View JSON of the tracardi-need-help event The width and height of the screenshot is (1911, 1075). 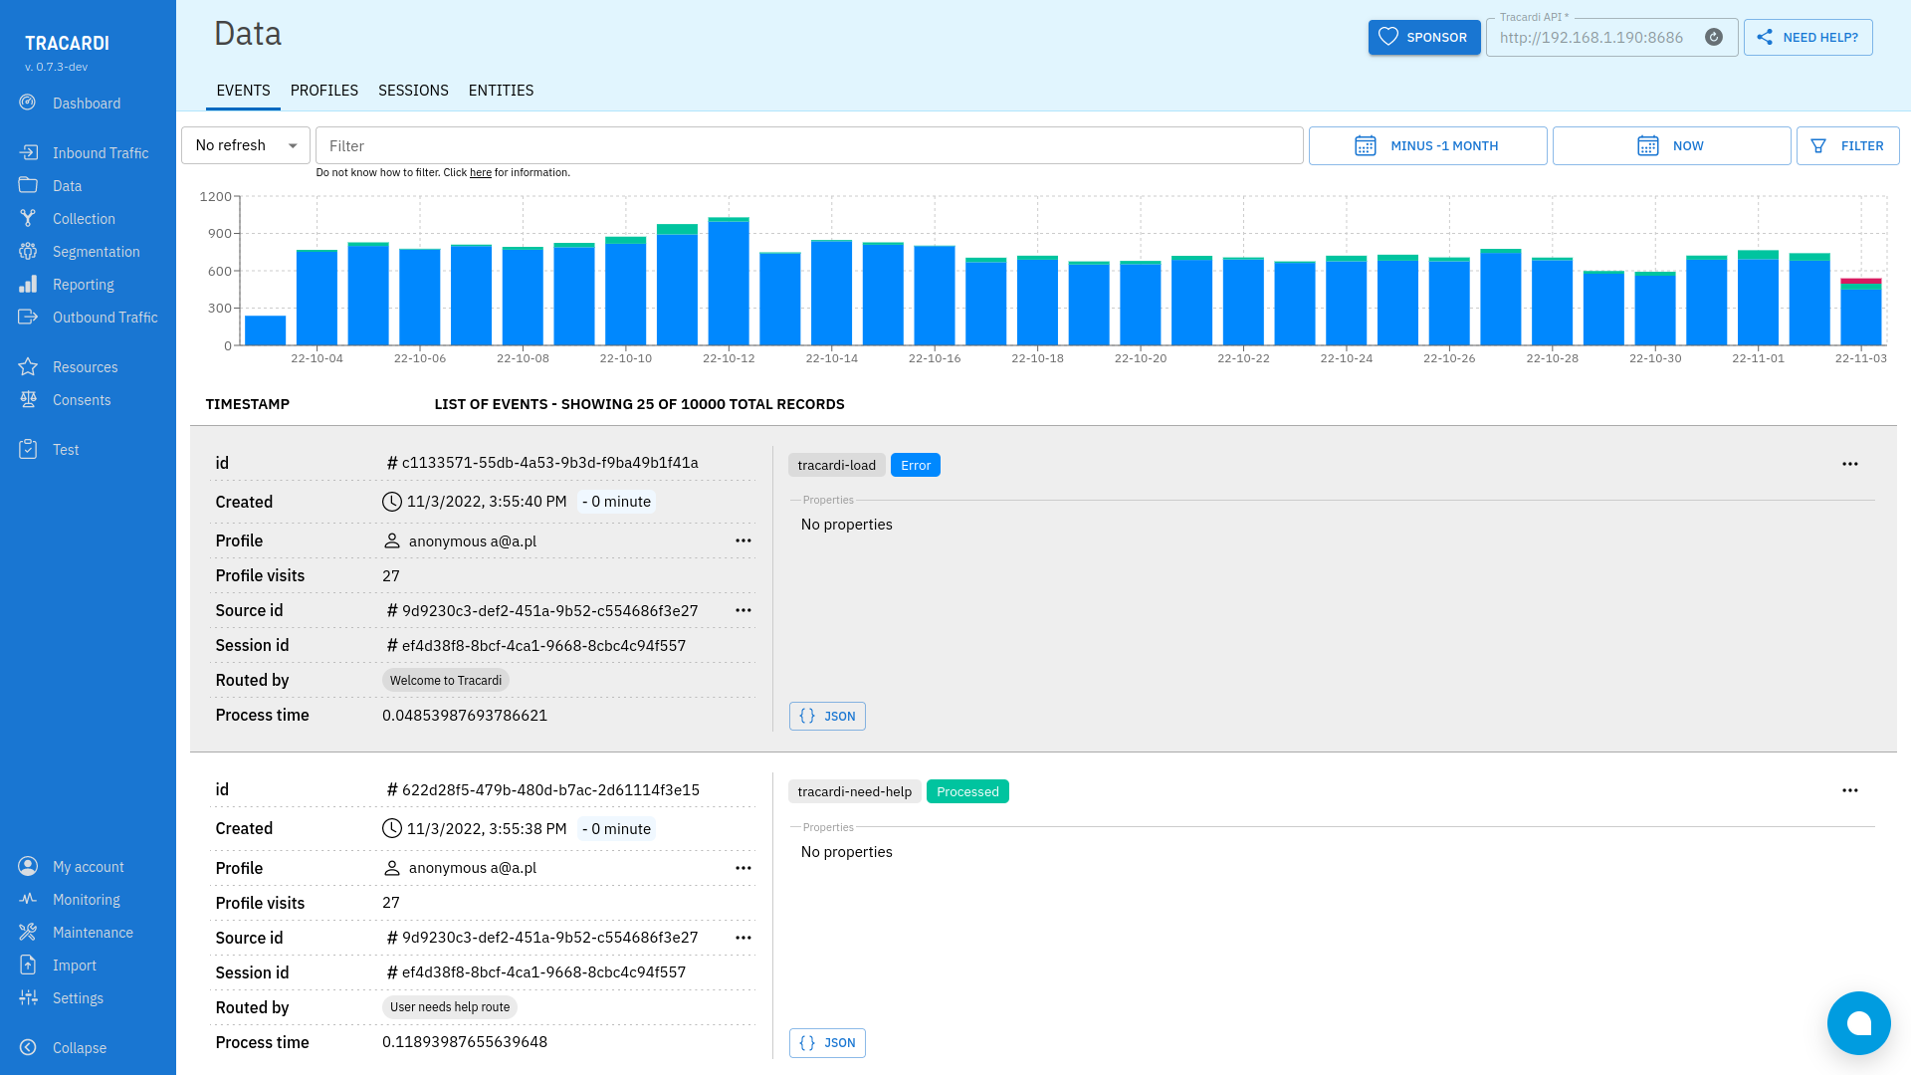click(827, 1042)
